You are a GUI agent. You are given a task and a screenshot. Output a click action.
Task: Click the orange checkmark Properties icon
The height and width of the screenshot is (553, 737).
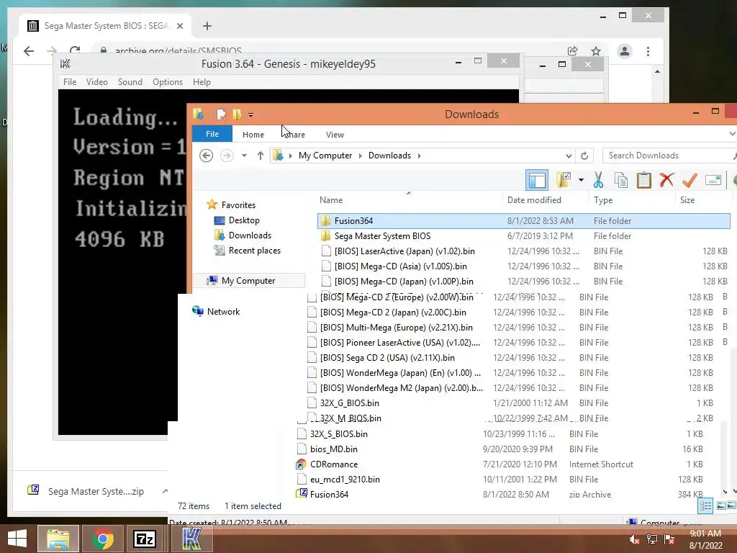pos(689,179)
